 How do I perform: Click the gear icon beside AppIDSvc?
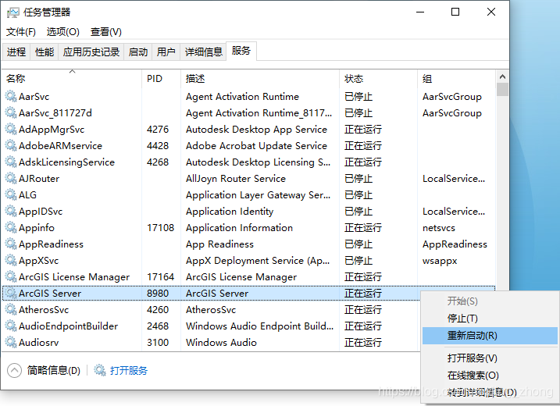[11, 211]
